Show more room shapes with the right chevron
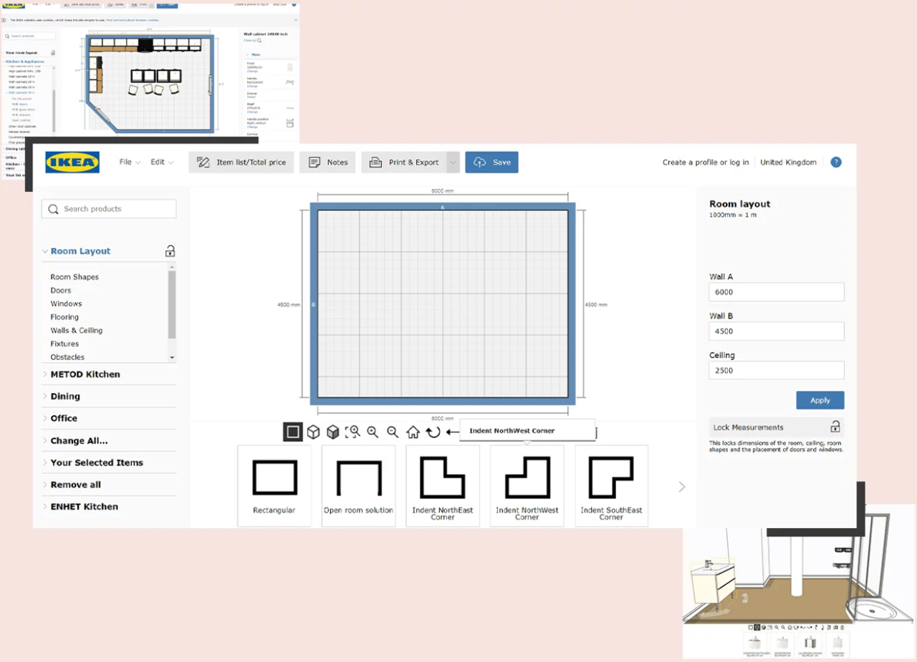917x662 pixels. (x=681, y=487)
